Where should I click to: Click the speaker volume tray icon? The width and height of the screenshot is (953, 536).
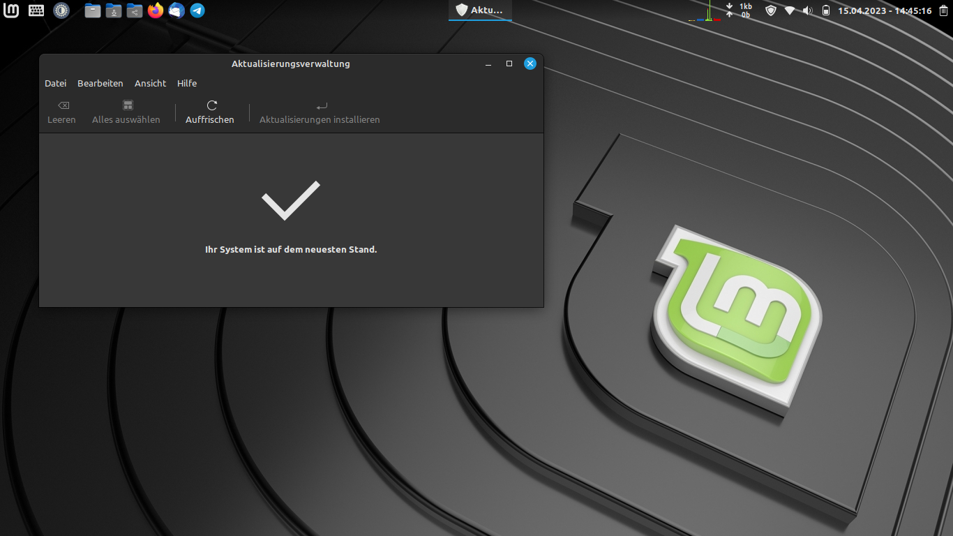tap(808, 10)
